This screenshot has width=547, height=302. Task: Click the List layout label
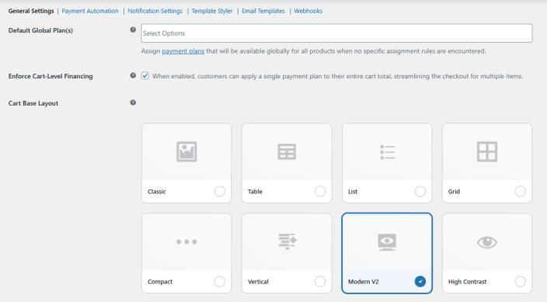pos(353,192)
